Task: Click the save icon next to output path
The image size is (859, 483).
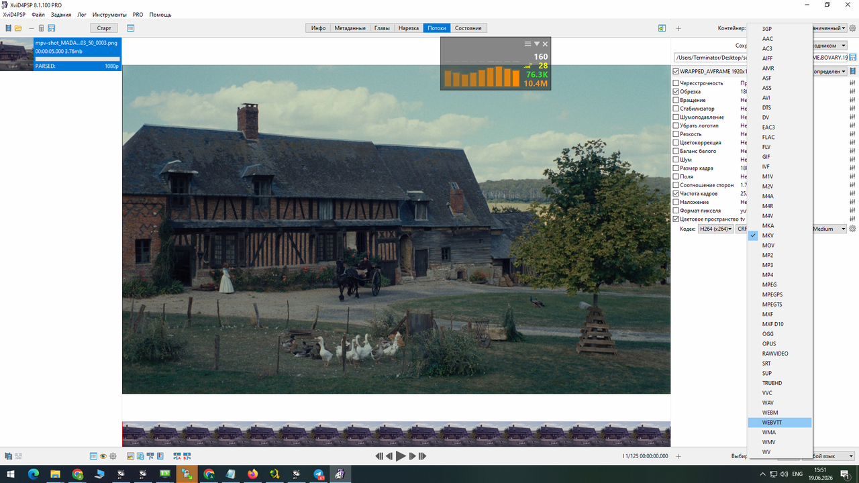Action: (x=853, y=58)
